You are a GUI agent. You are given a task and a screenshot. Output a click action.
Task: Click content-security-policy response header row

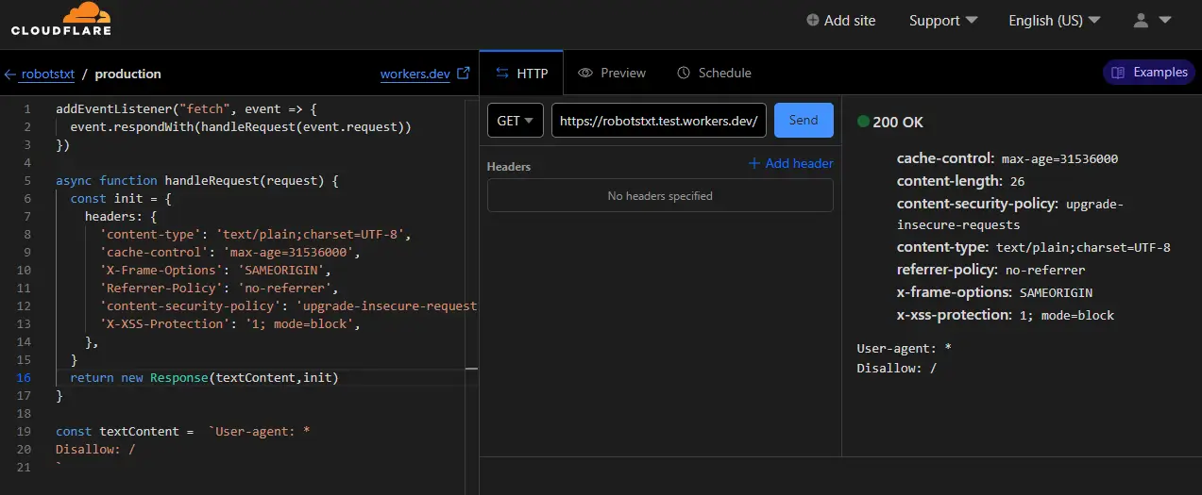[1010, 214]
